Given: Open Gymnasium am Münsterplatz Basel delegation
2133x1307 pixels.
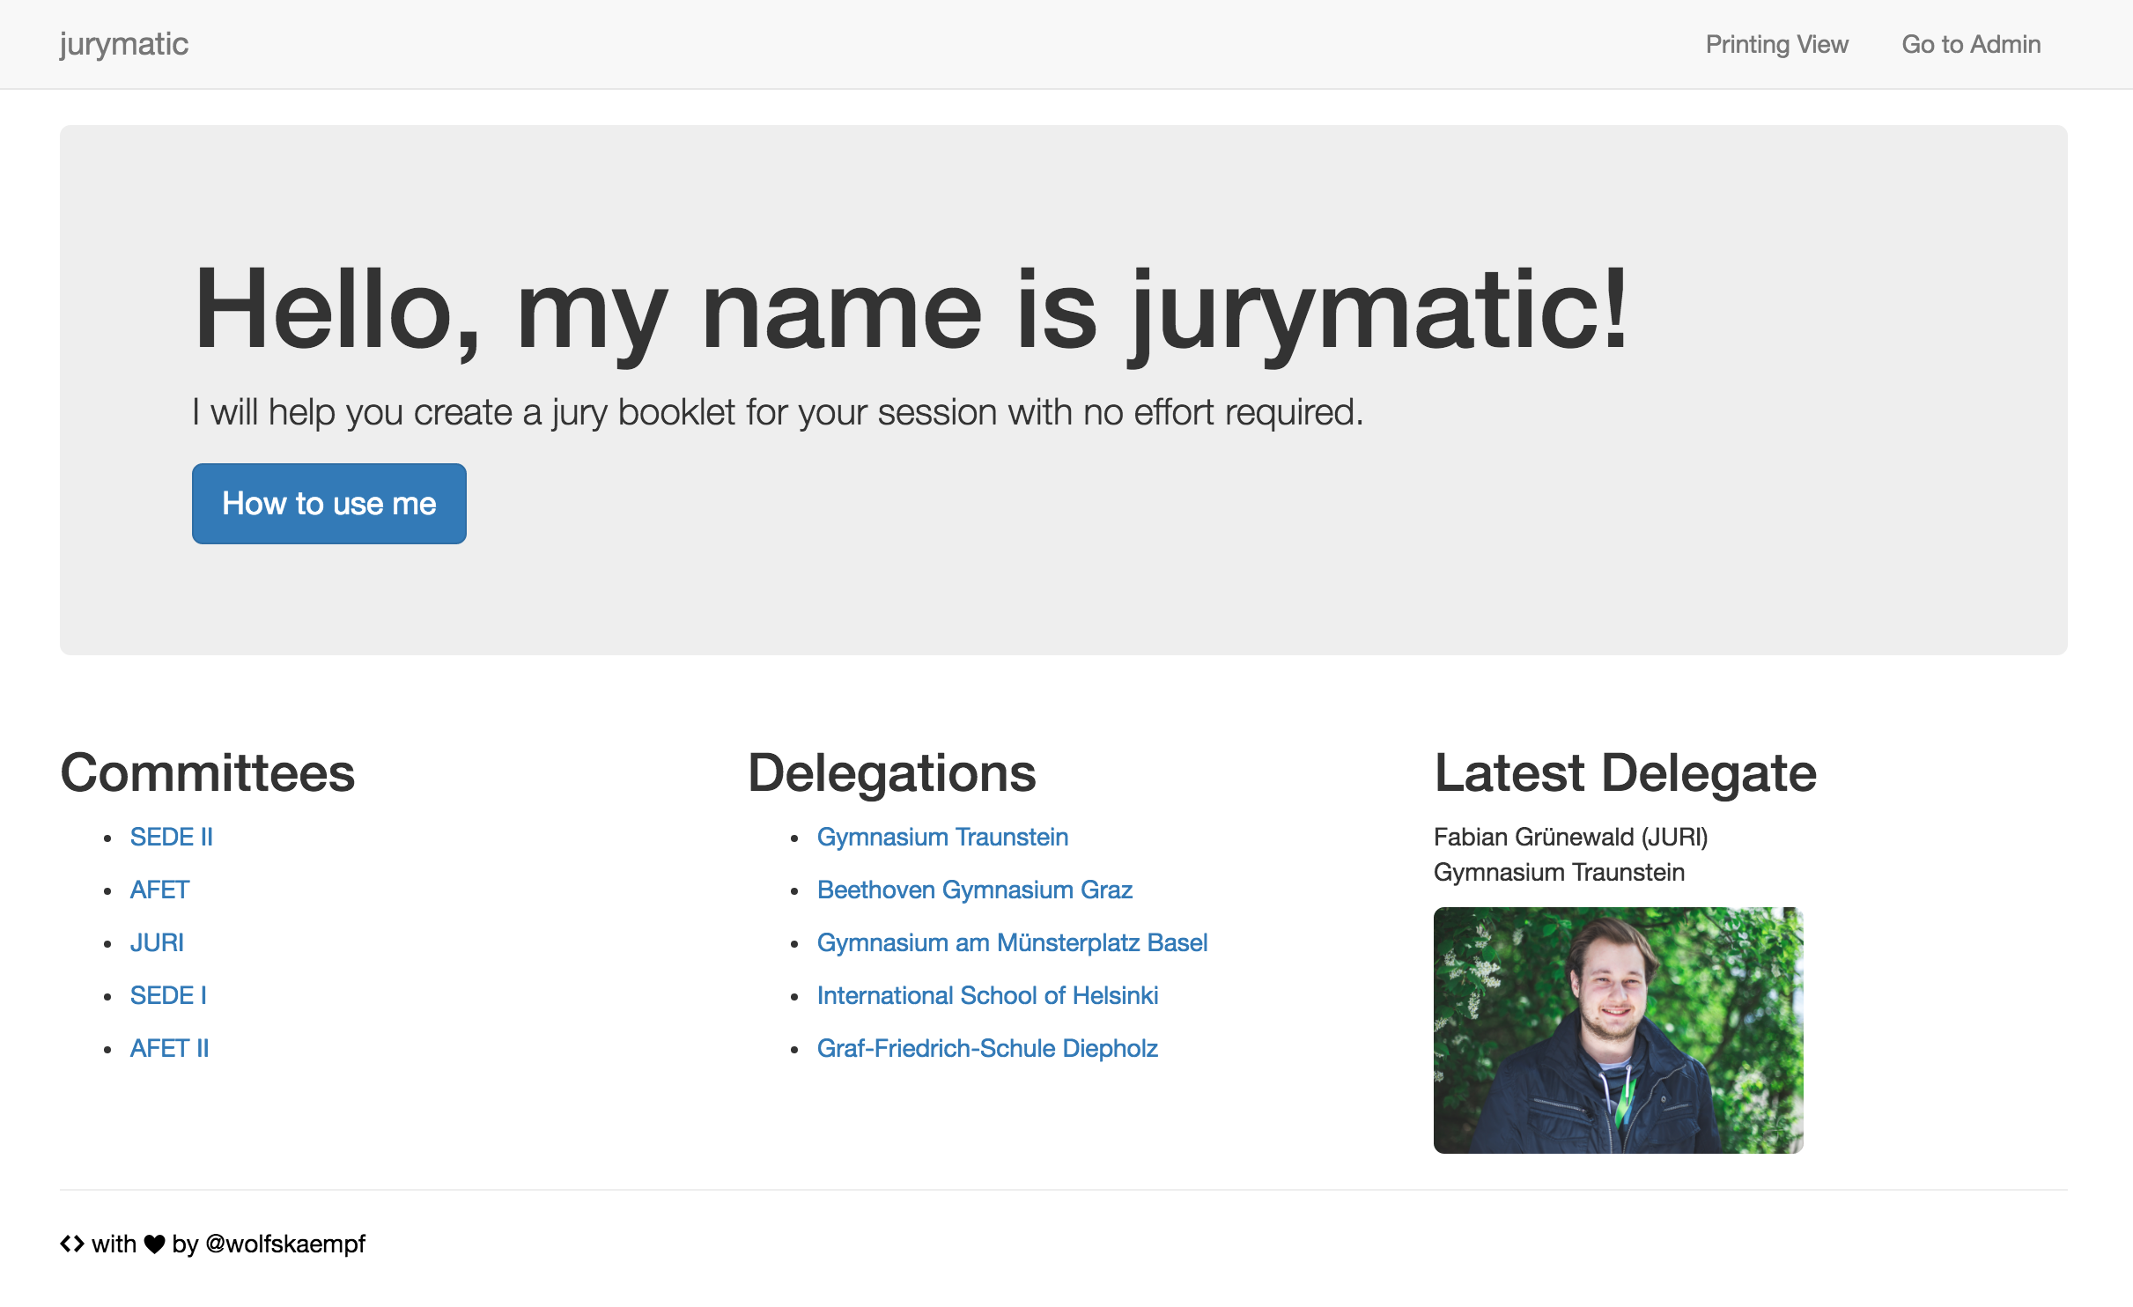Looking at the screenshot, I should click(x=1013, y=942).
